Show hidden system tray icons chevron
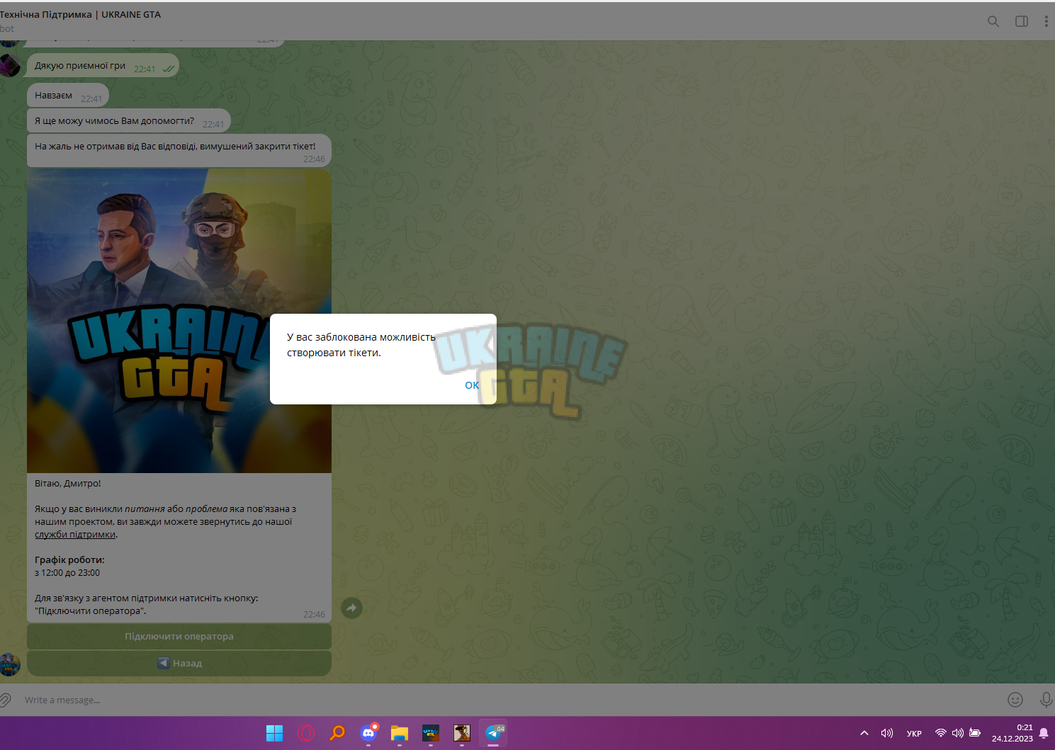This screenshot has width=1055, height=750. [x=864, y=733]
